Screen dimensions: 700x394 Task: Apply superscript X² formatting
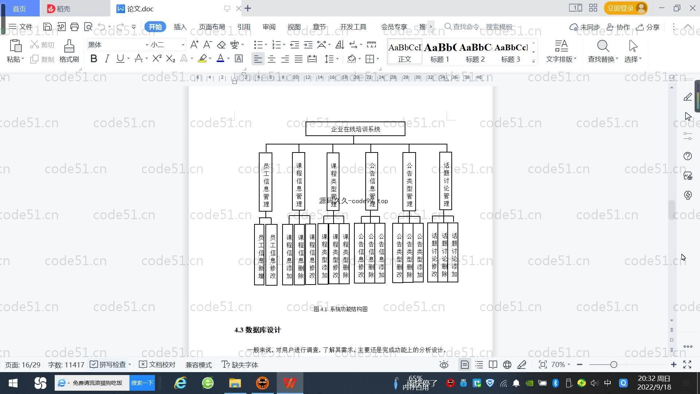pos(157,58)
